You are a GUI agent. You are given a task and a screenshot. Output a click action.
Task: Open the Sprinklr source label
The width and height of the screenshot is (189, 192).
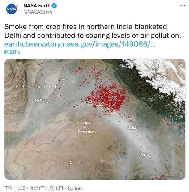tap(76, 188)
